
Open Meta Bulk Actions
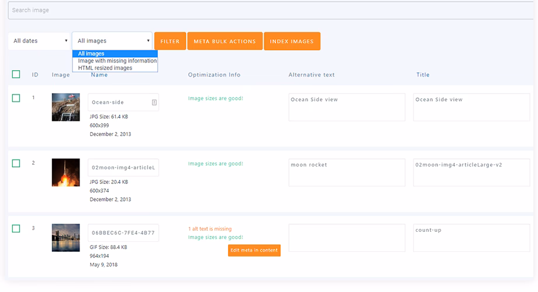click(225, 41)
